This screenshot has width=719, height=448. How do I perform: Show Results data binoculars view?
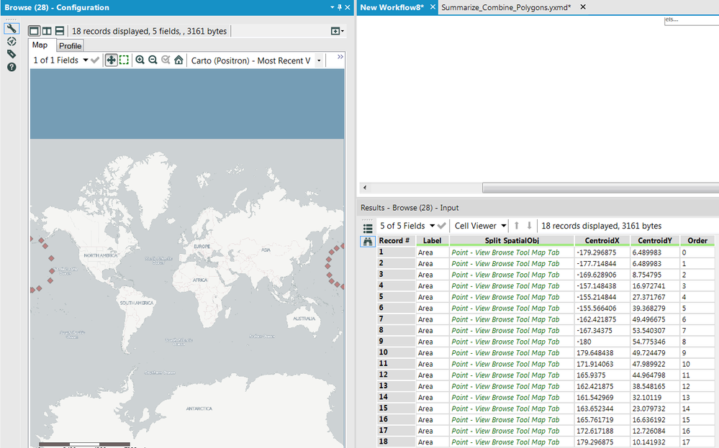[x=367, y=242]
